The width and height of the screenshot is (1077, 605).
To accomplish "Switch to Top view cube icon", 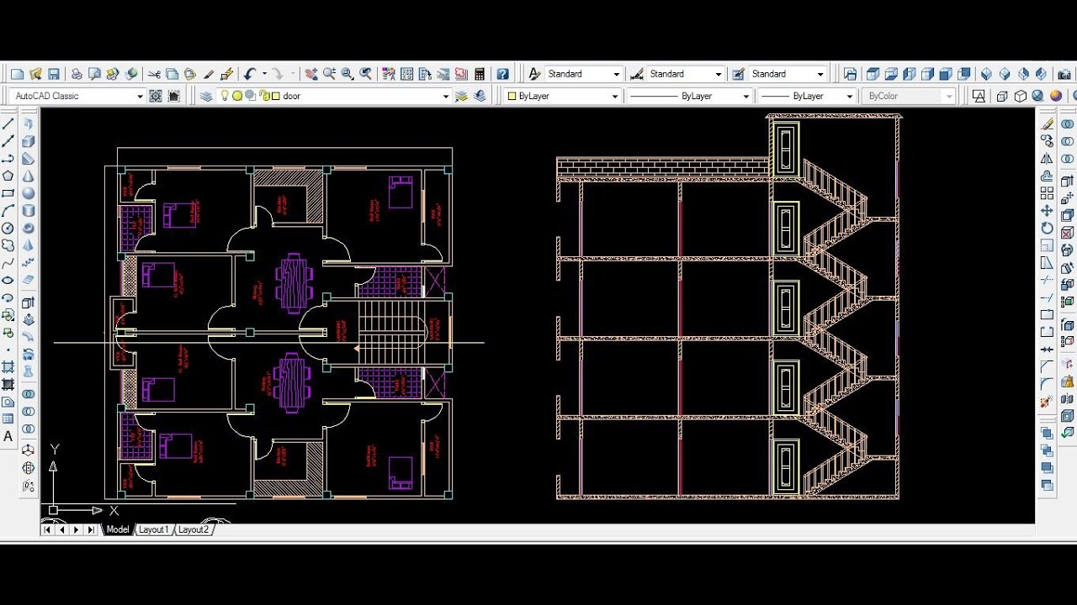I will click(873, 74).
